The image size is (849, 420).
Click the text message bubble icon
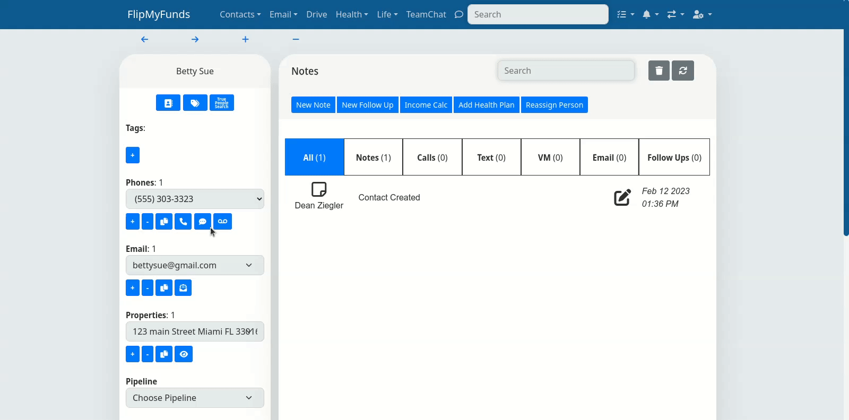pos(202,222)
